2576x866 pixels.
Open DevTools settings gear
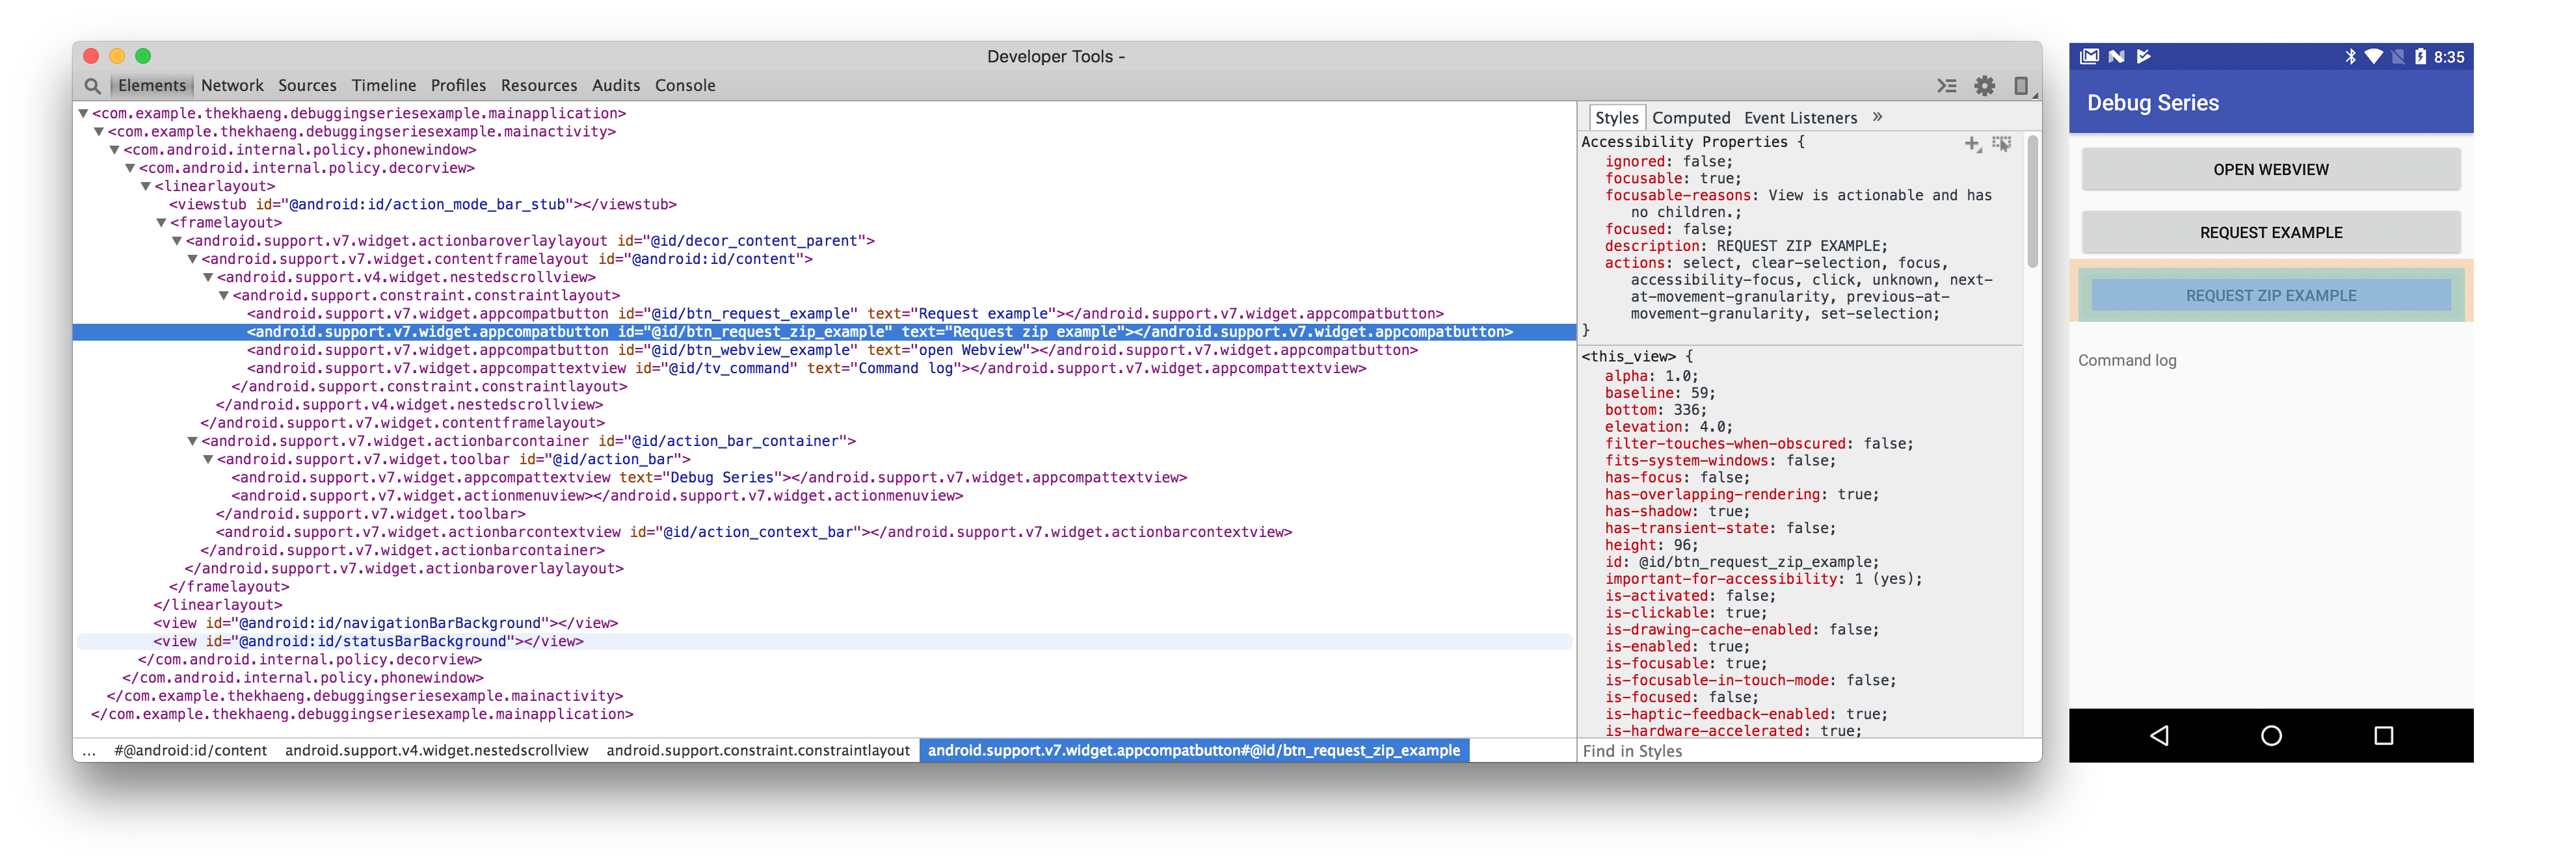click(1984, 86)
